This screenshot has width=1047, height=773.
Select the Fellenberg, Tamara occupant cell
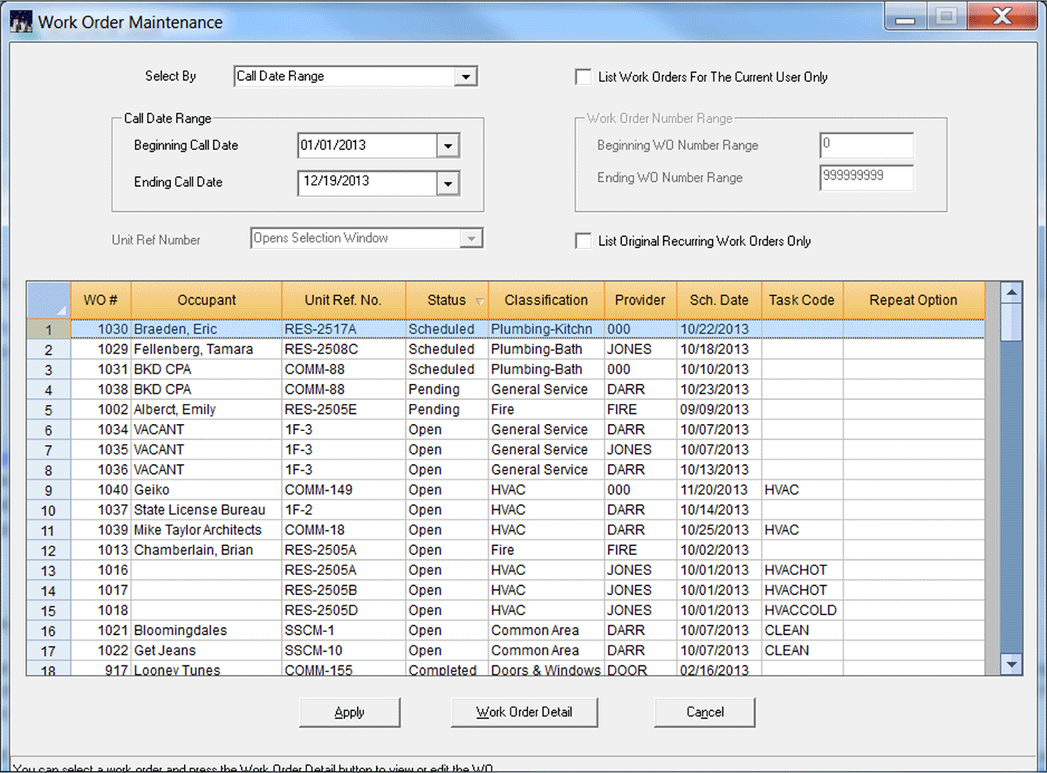click(207, 350)
